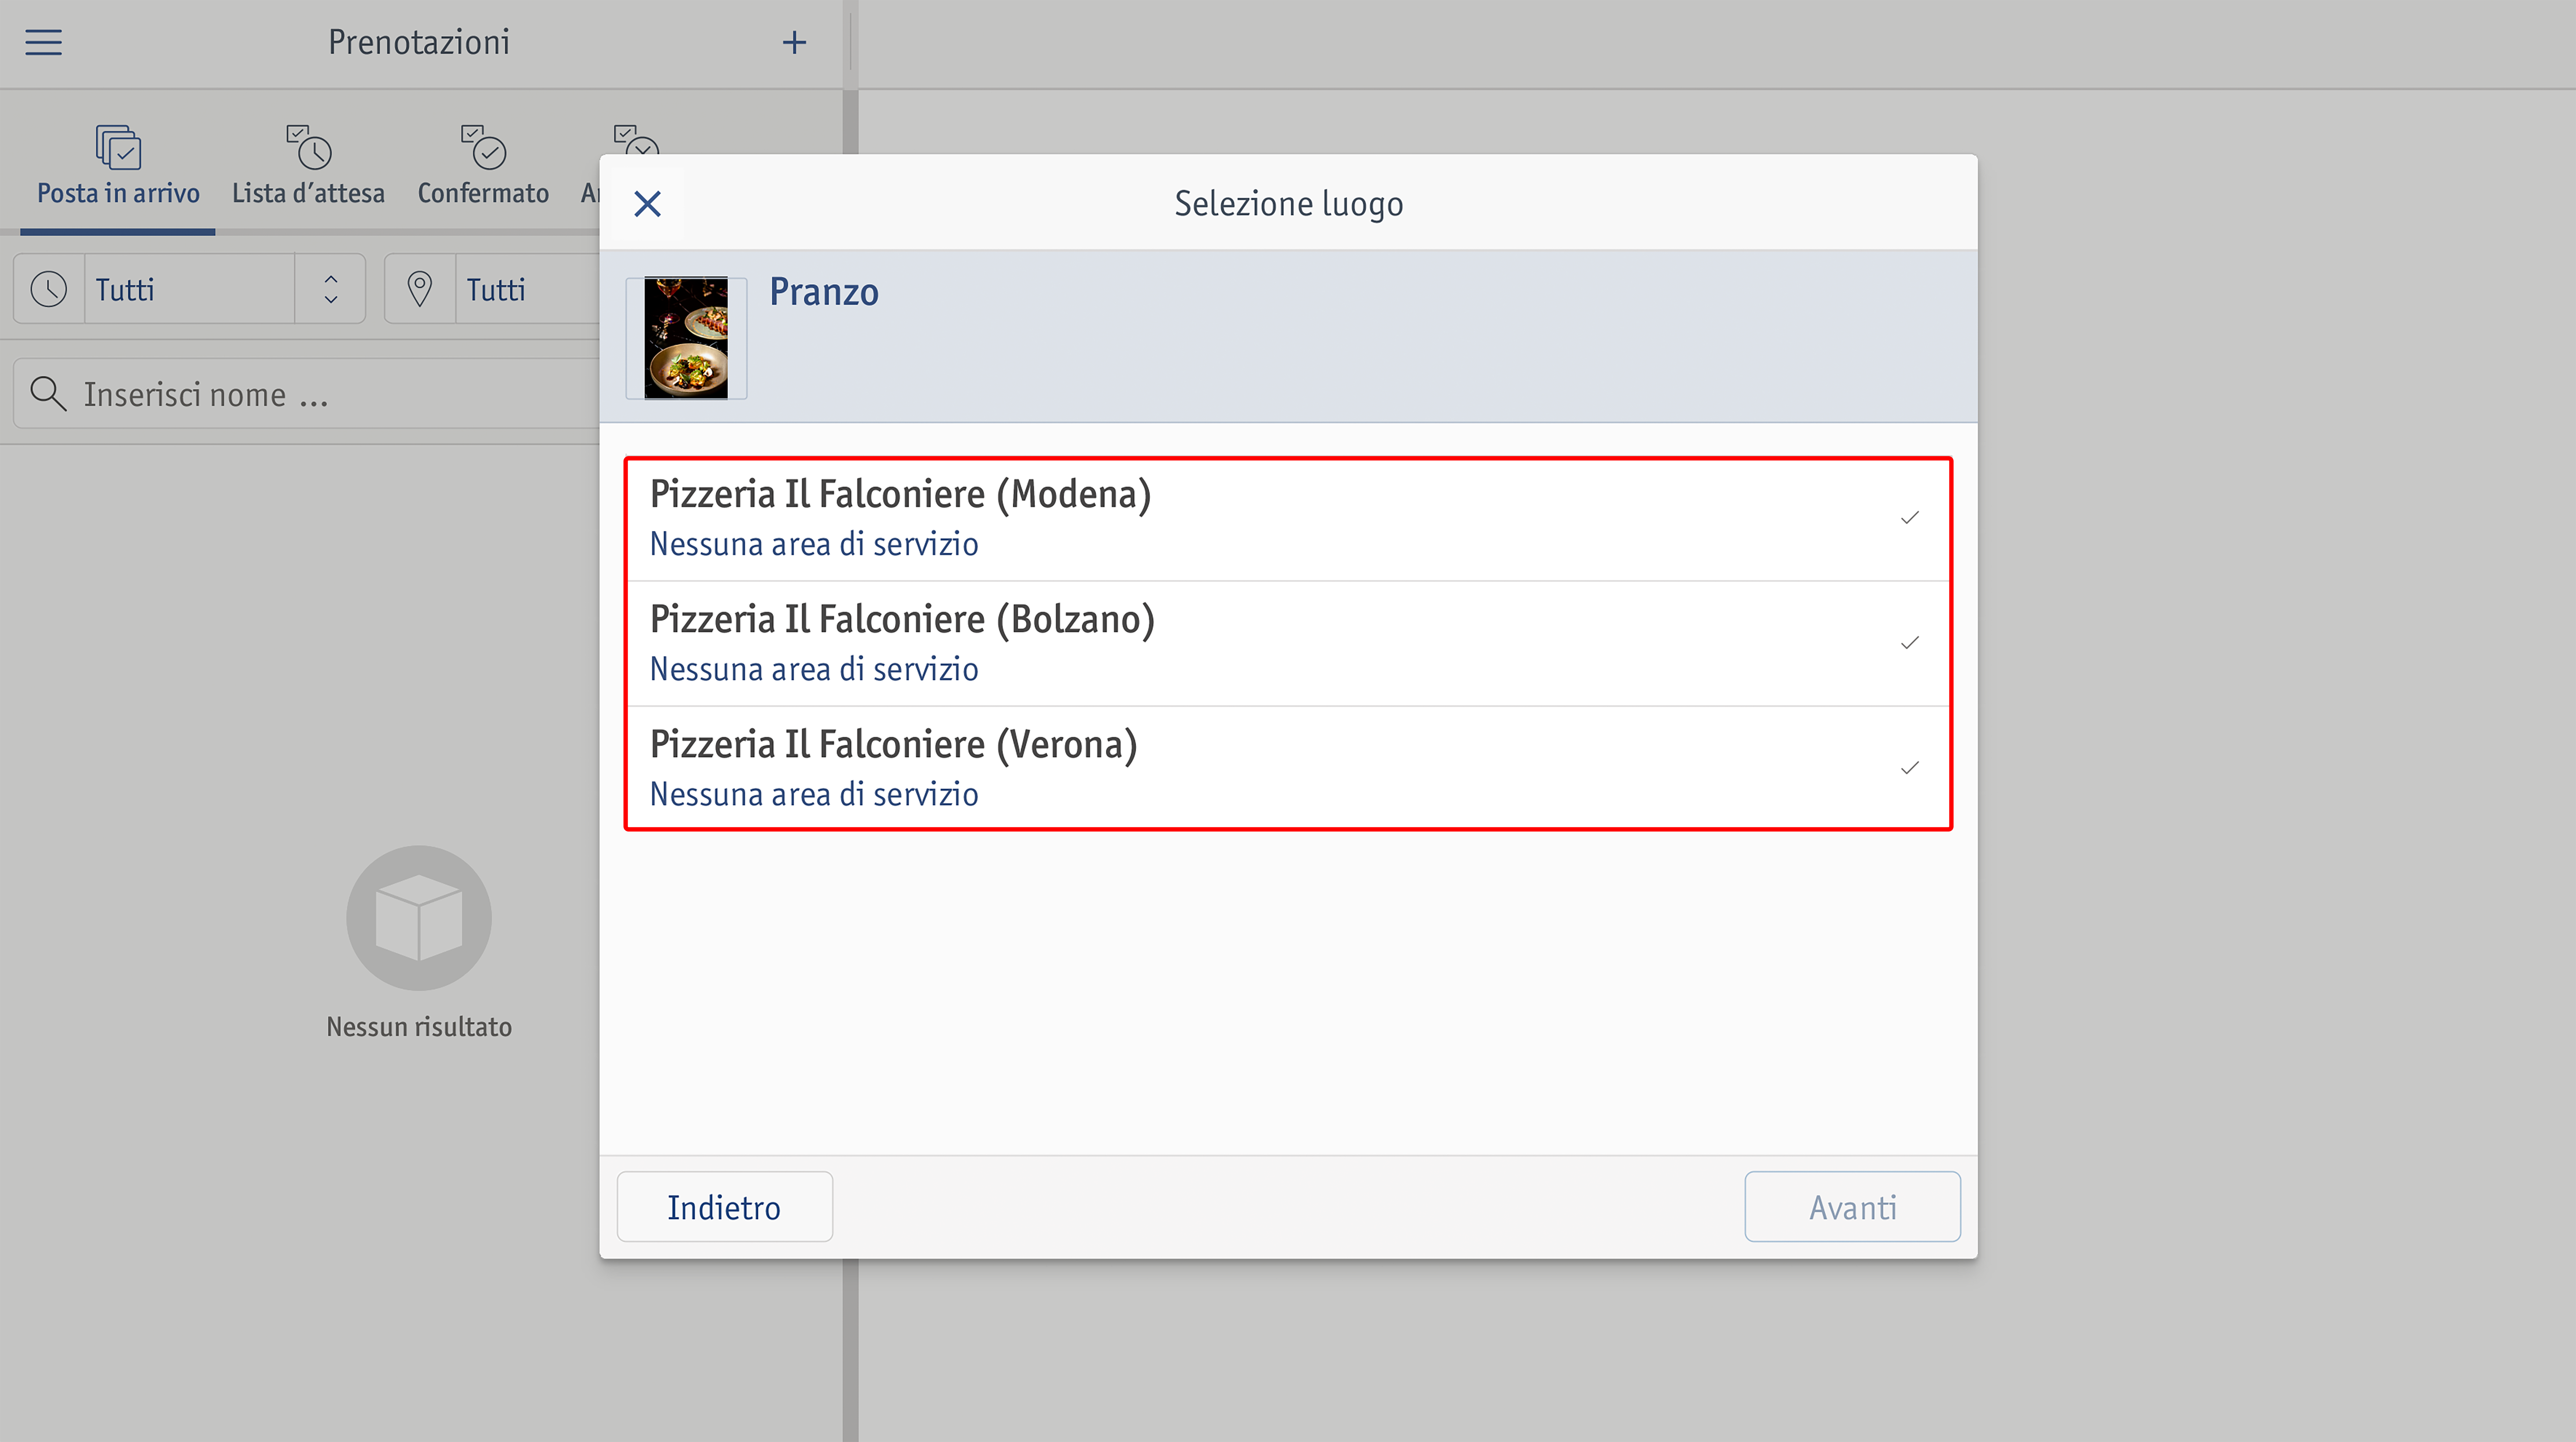
Task: Toggle checkmark for Pizzeria Il Falconiere (Modena)
Action: pyautogui.click(x=1910, y=518)
